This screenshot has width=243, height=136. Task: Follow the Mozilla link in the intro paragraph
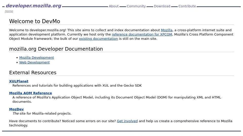coord(167,30)
